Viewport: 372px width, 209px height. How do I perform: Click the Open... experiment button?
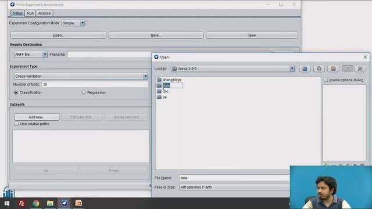pos(58,35)
